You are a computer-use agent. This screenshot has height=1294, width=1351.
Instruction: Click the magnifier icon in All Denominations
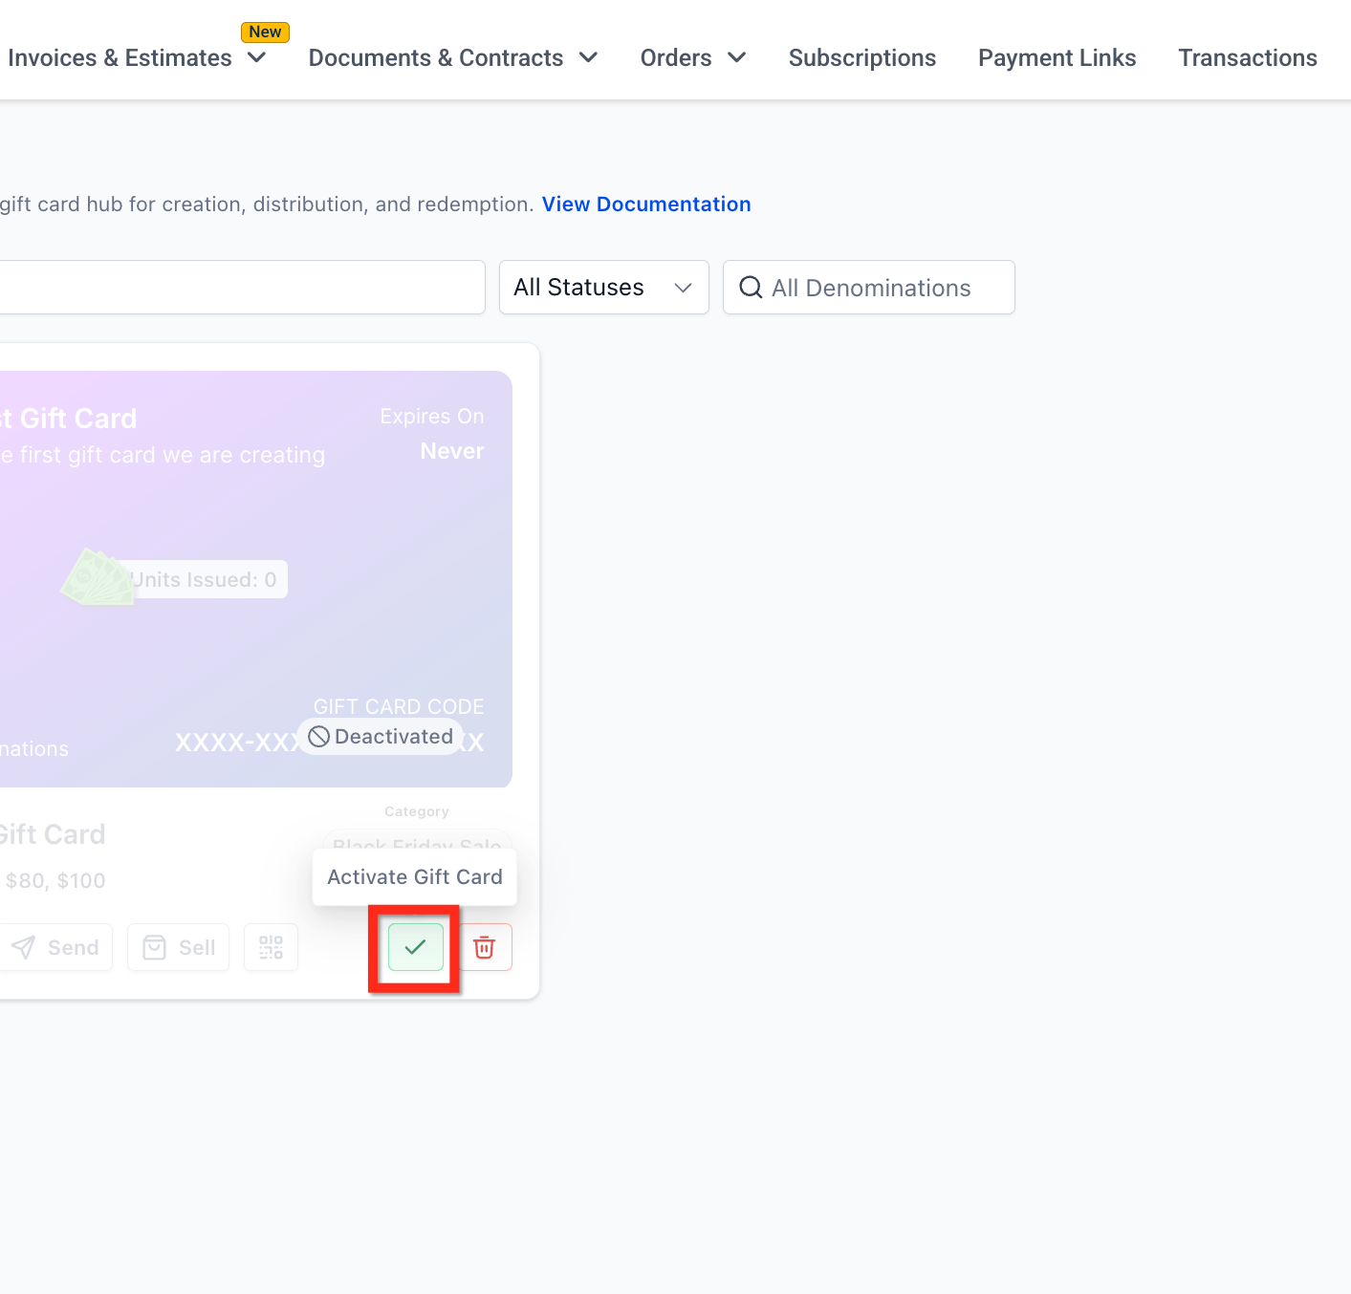click(751, 288)
